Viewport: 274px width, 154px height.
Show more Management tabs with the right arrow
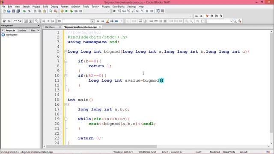[x=38, y=30]
